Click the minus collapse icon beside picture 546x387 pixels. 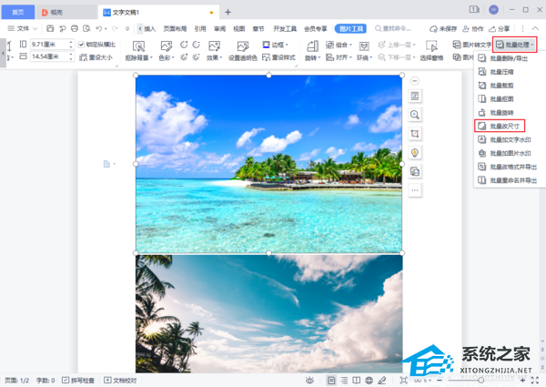pos(415,81)
